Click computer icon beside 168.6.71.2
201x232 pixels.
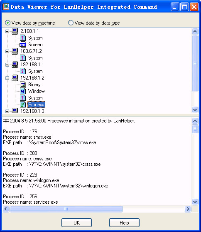pos(15,51)
